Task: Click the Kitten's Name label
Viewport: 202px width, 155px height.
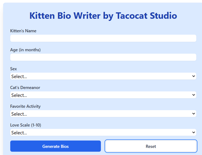Action: (x=23, y=31)
